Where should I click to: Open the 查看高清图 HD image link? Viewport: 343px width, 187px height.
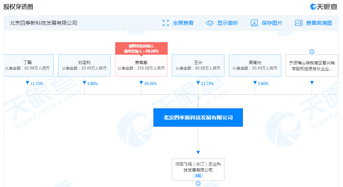(x=319, y=23)
